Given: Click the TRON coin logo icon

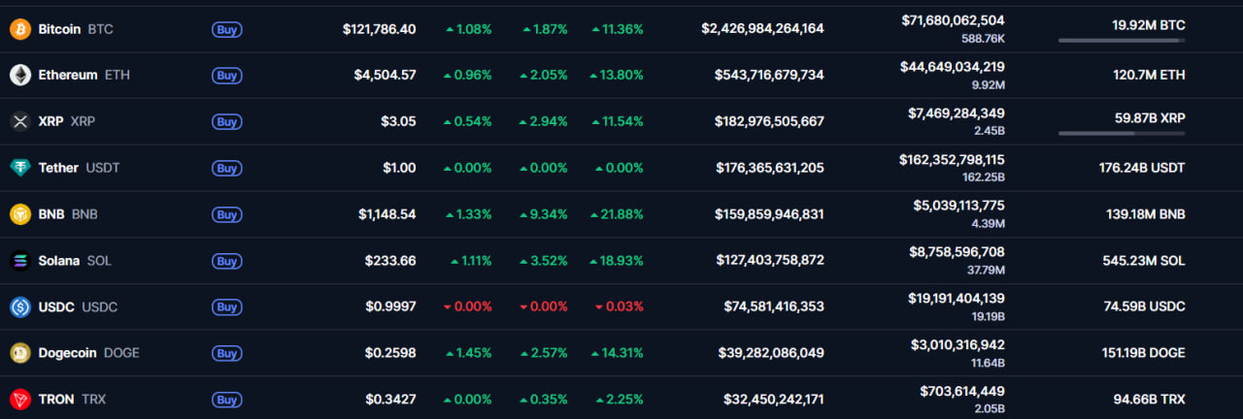Looking at the screenshot, I should tap(20, 399).
